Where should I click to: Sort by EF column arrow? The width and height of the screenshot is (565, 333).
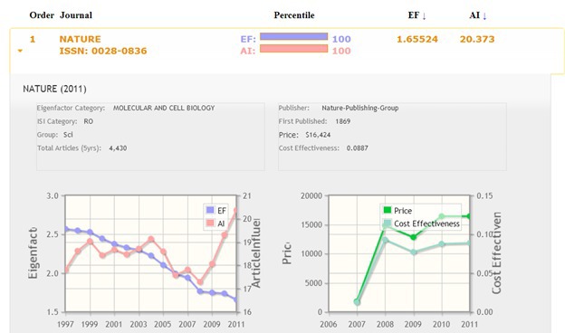[x=424, y=15]
